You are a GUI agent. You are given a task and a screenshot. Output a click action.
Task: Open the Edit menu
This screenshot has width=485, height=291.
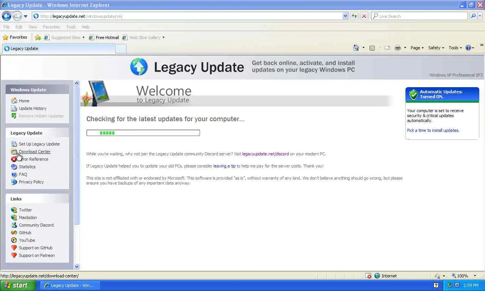tap(19, 27)
